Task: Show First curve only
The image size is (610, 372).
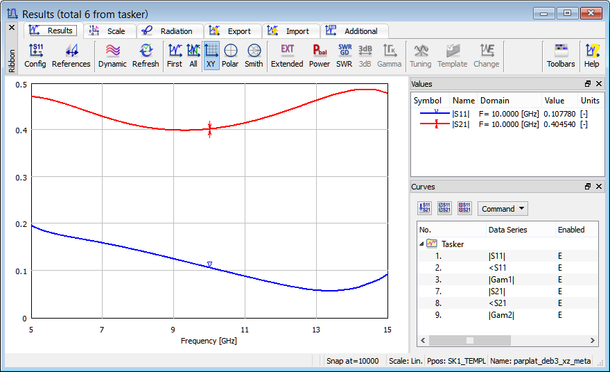Action: [174, 56]
